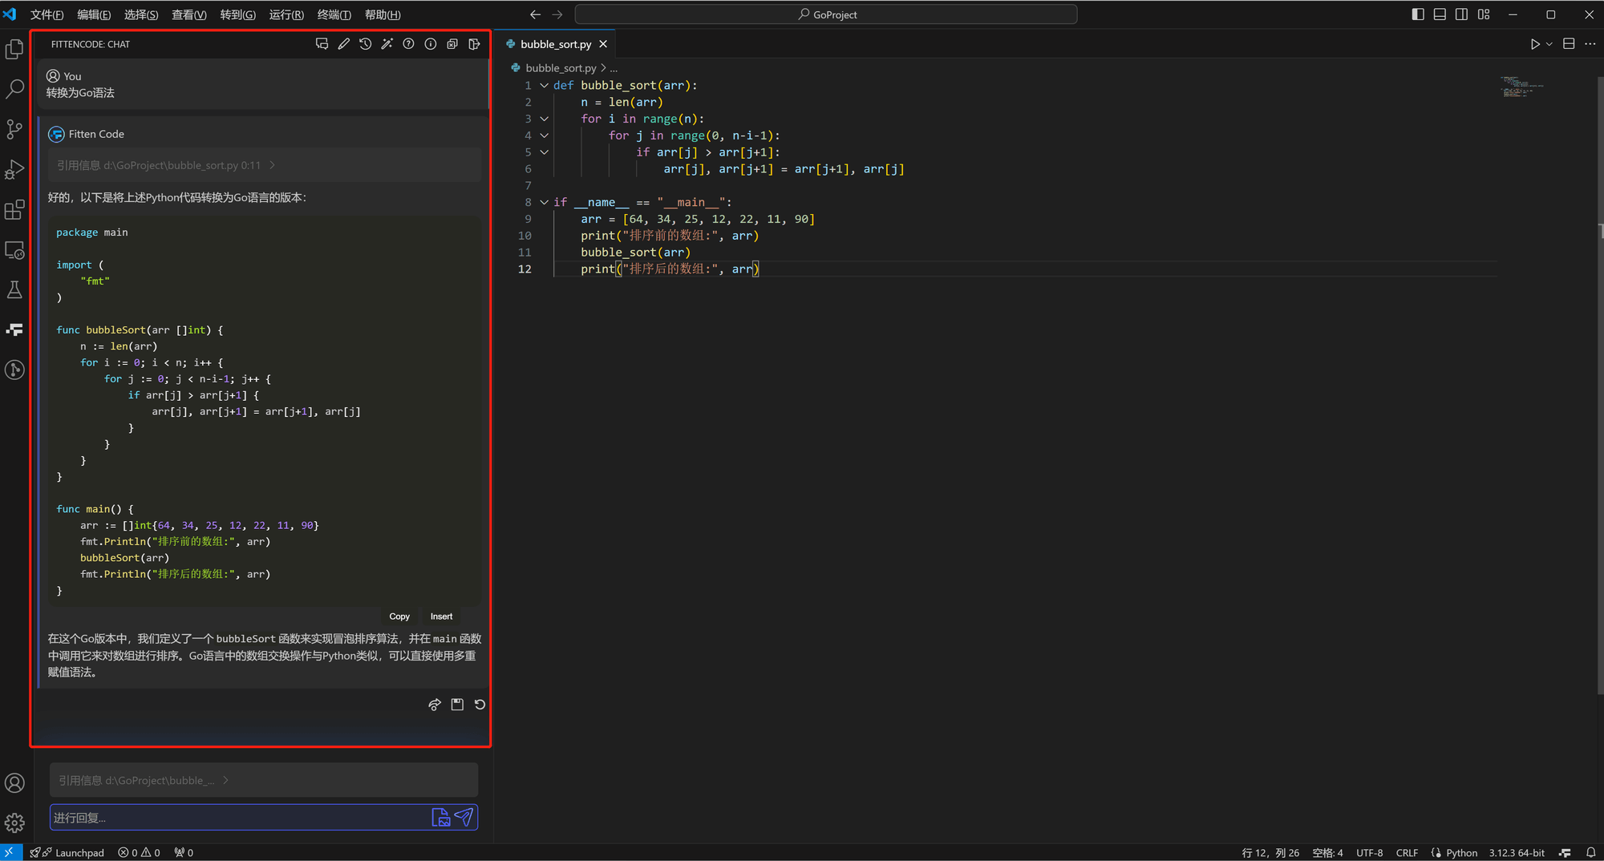Open the 转到(G) menu

click(x=237, y=14)
